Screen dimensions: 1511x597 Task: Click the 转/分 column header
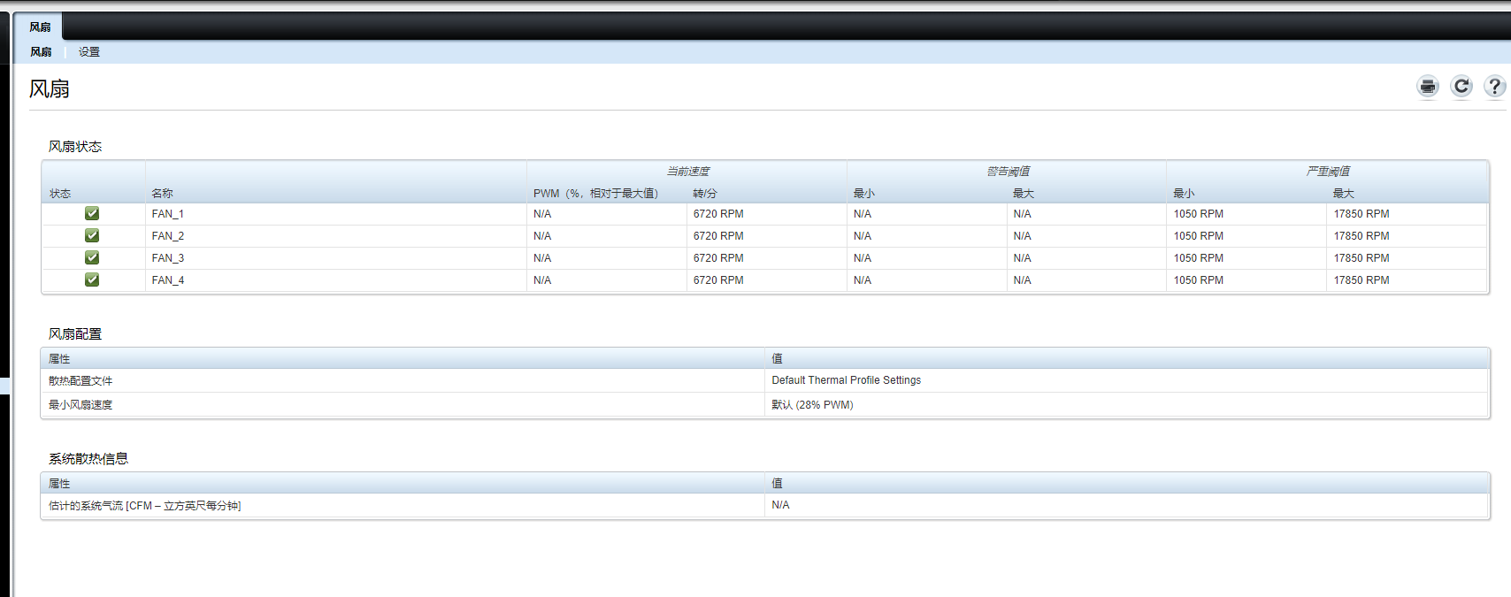coord(705,193)
